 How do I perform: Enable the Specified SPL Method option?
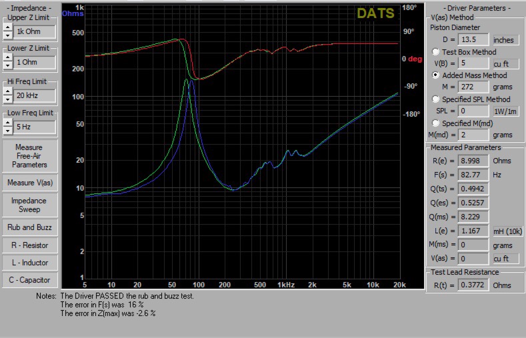click(x=436, y=99)
